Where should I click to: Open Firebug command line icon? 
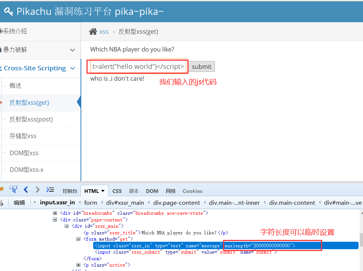click(50, 190)
